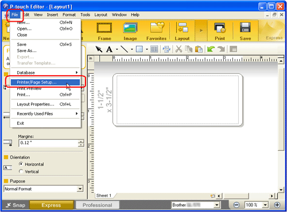Select the Horizontal orientation radio button
Viewport: 287px width, 212px height.
pos(21,164)
